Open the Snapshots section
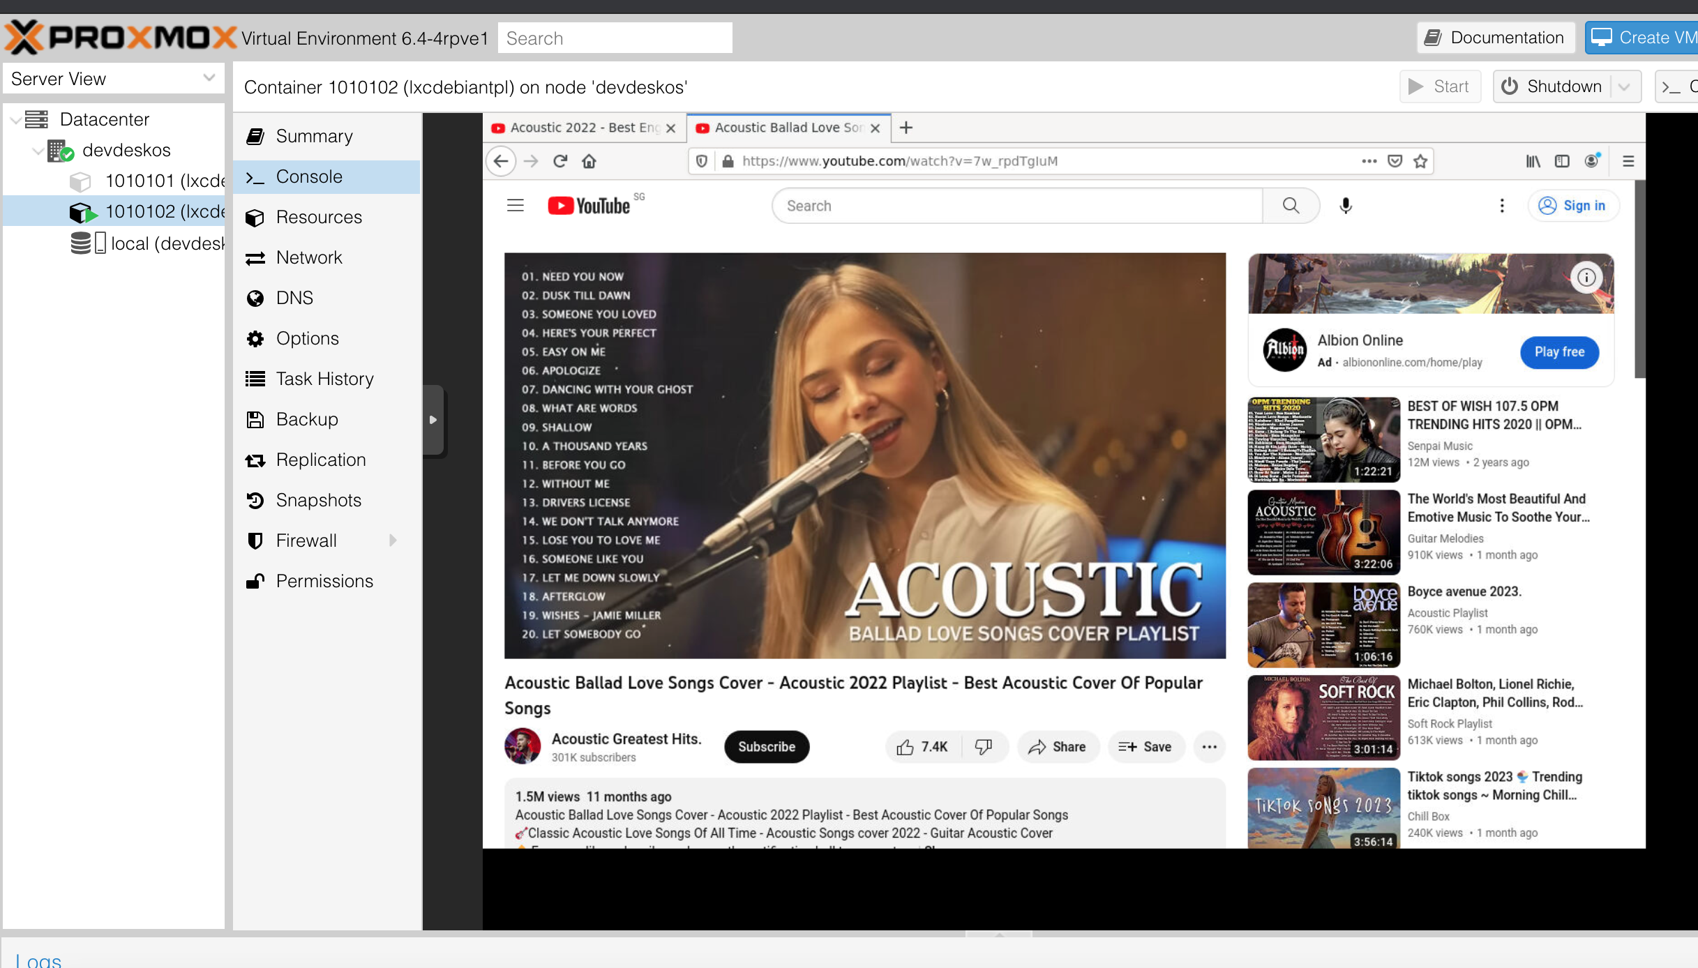The image size is (1698, 968). pos(326,500)
